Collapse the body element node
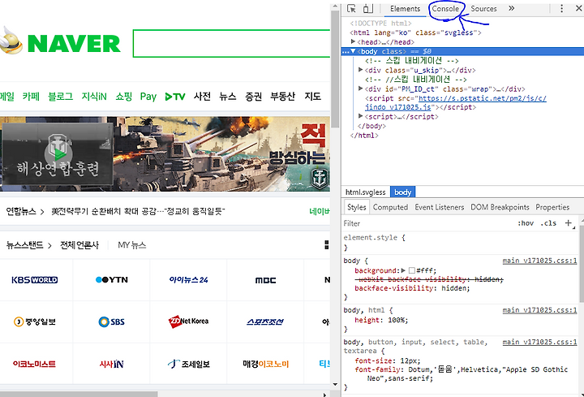 (353, 51)
